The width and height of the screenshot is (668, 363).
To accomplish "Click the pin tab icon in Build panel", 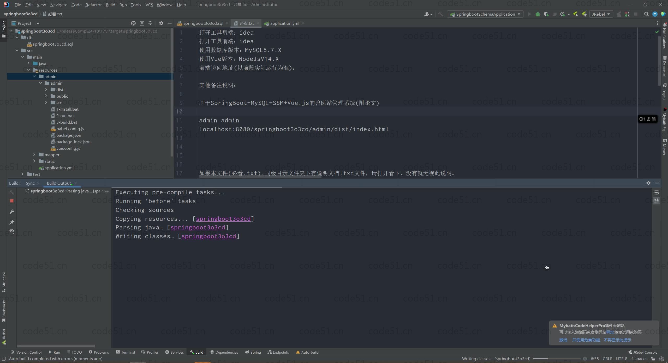I will 12,222.
